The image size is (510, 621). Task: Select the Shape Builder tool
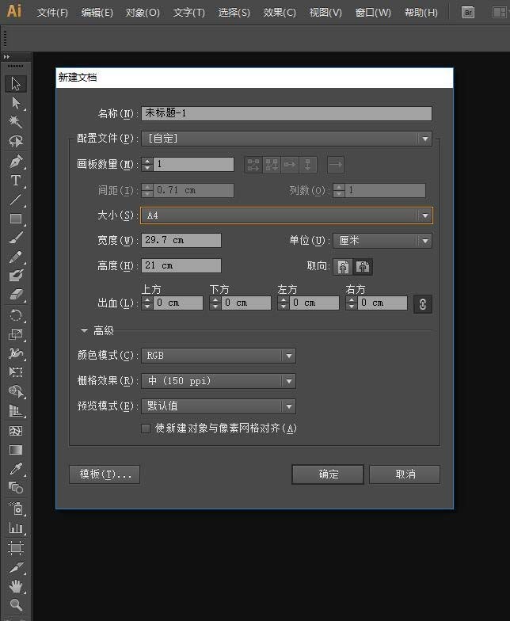click(x=16, y=391)
